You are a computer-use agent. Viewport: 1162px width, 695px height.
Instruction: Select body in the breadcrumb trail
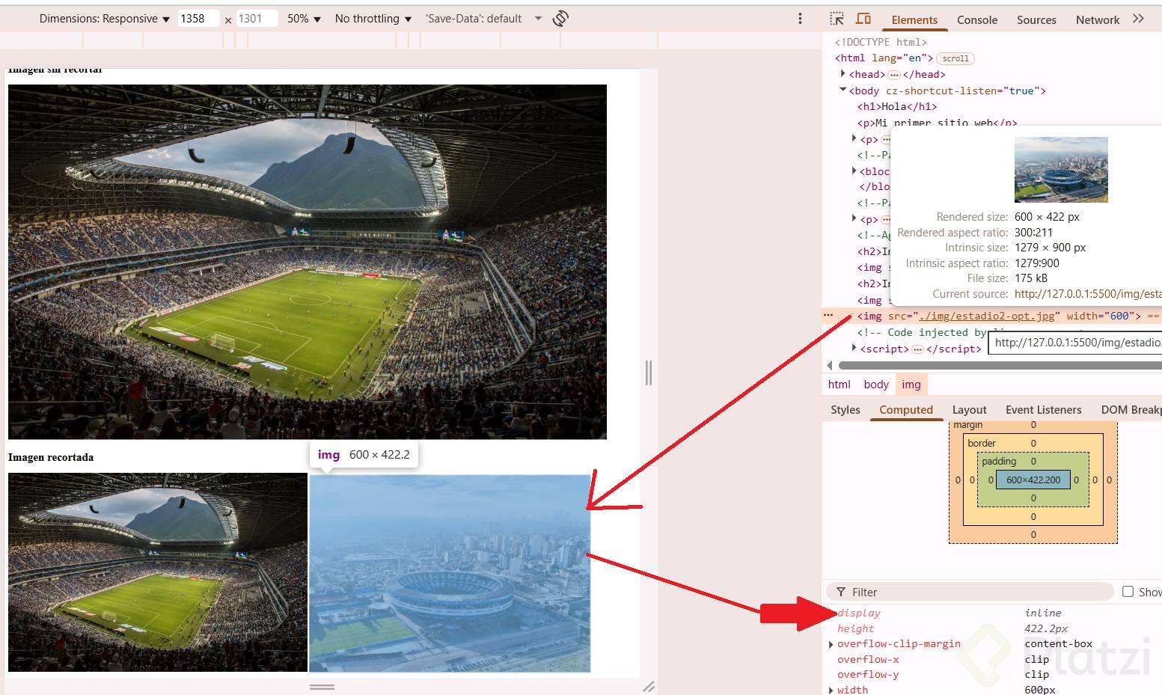coord(876,385)
